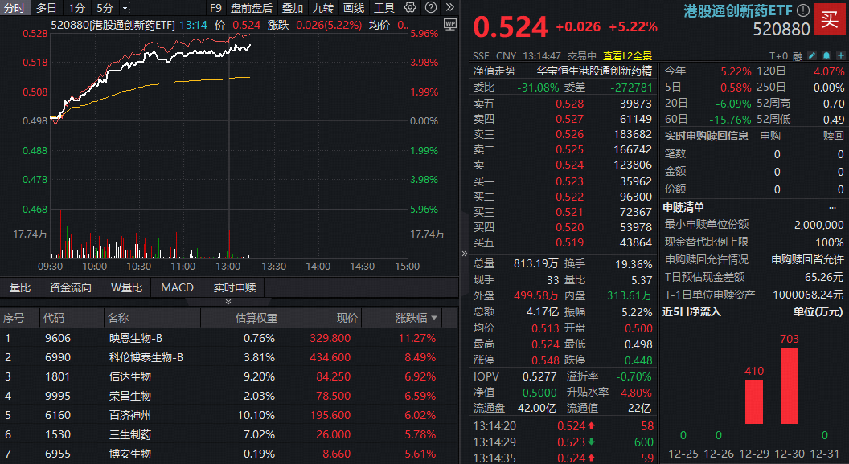Viewport: 849px width, 464px height.
Task: Click the 12-30 red net inflow bar
Action: [790, 385]
